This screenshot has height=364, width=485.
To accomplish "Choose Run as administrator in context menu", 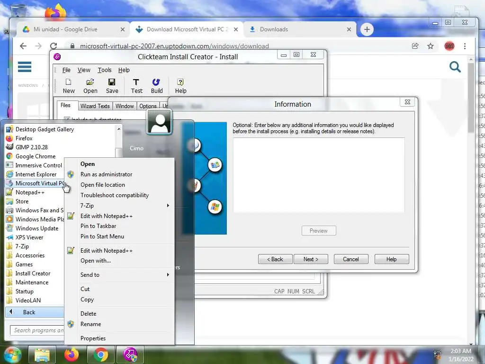I will click(x=119, y=174).
